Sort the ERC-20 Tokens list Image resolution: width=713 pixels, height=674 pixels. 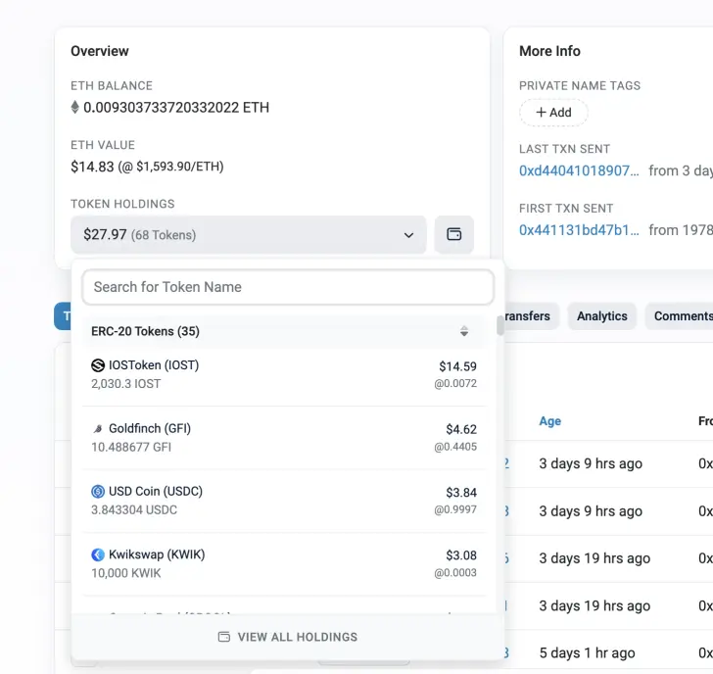pos(464,331)
